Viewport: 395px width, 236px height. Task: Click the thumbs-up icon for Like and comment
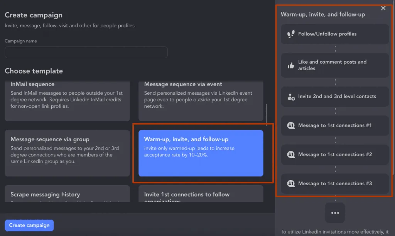291,65
